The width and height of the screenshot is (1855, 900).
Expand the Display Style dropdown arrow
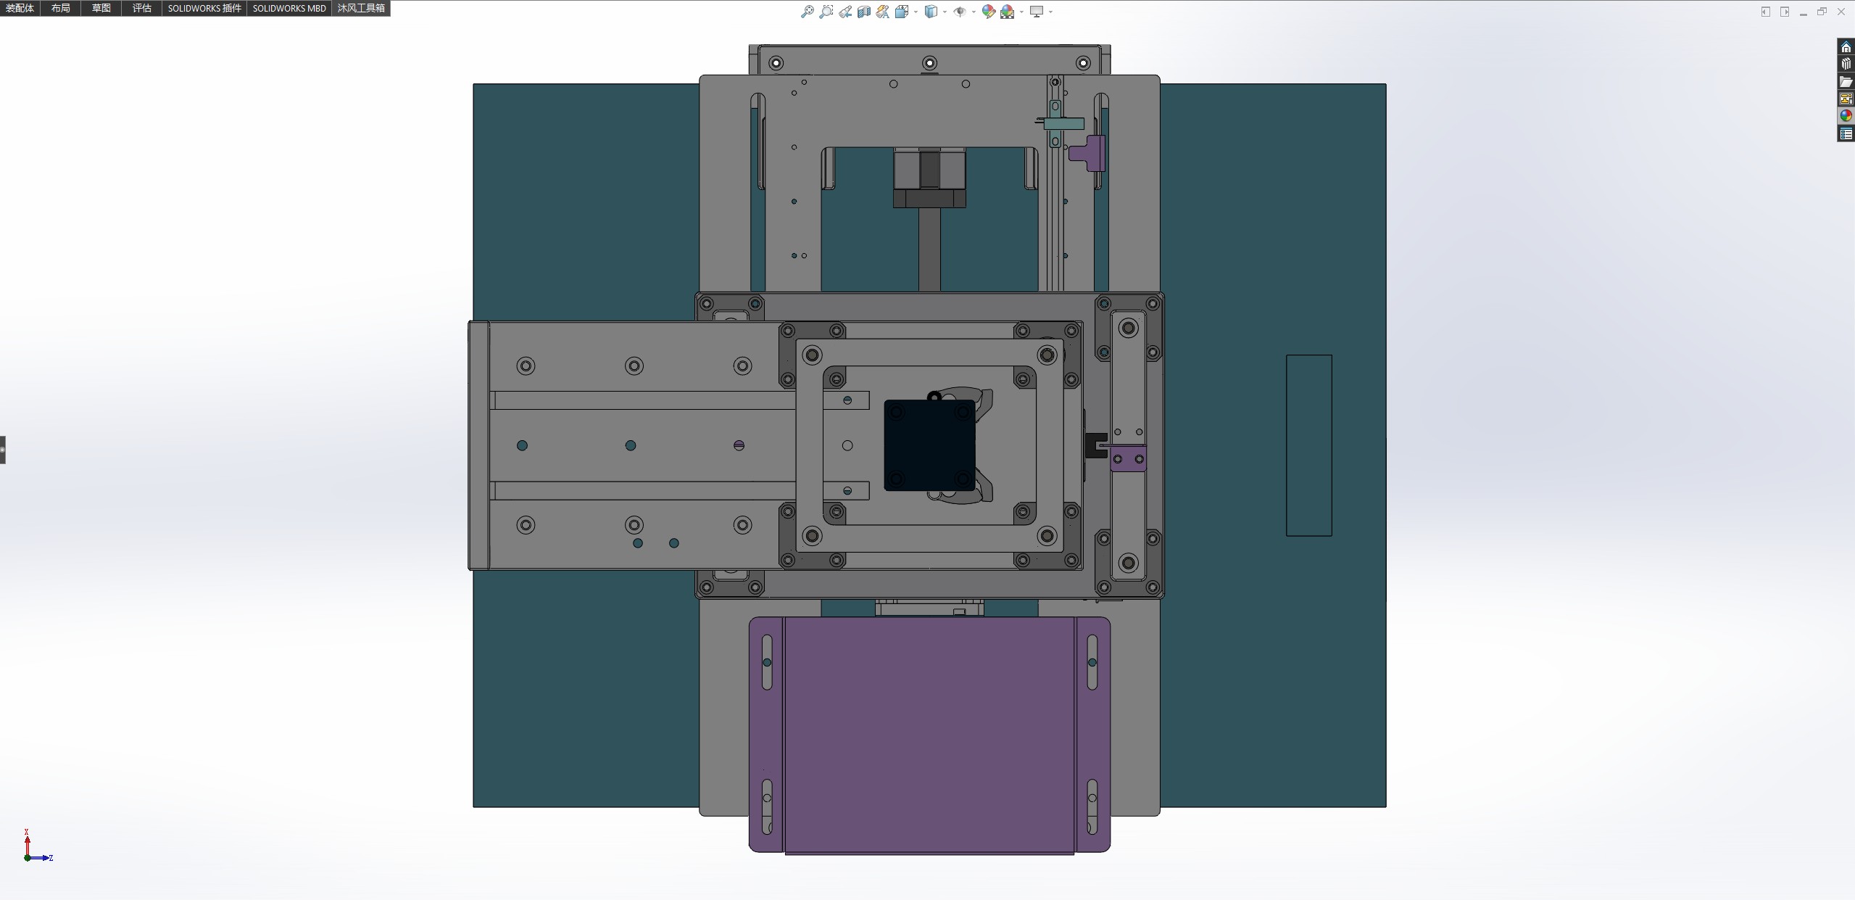[x=945, y=12]
